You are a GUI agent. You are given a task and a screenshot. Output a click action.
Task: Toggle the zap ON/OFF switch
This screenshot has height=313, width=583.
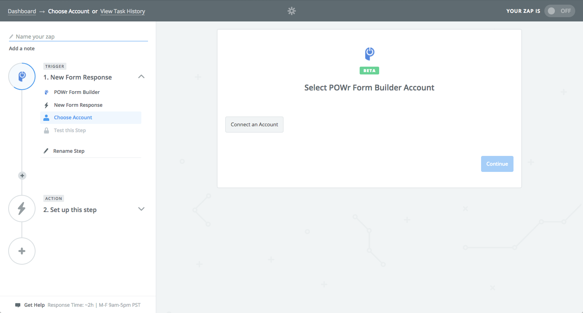coord(560,11)
